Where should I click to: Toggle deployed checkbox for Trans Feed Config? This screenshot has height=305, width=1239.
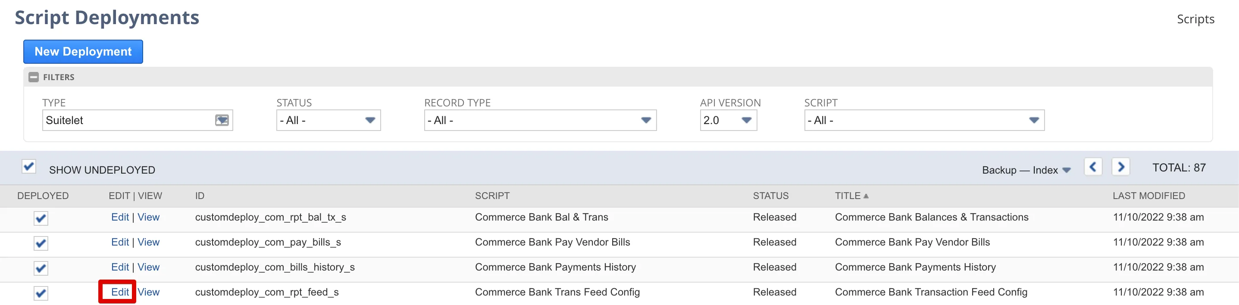[x=41, y=293]
